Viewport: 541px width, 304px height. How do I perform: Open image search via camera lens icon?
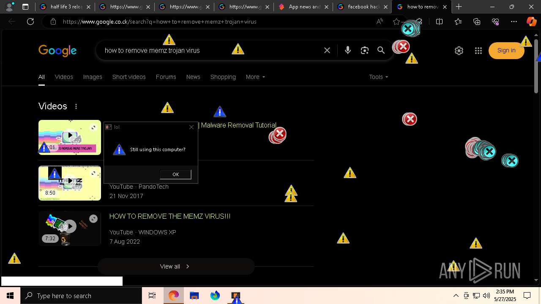pos(364,50)
